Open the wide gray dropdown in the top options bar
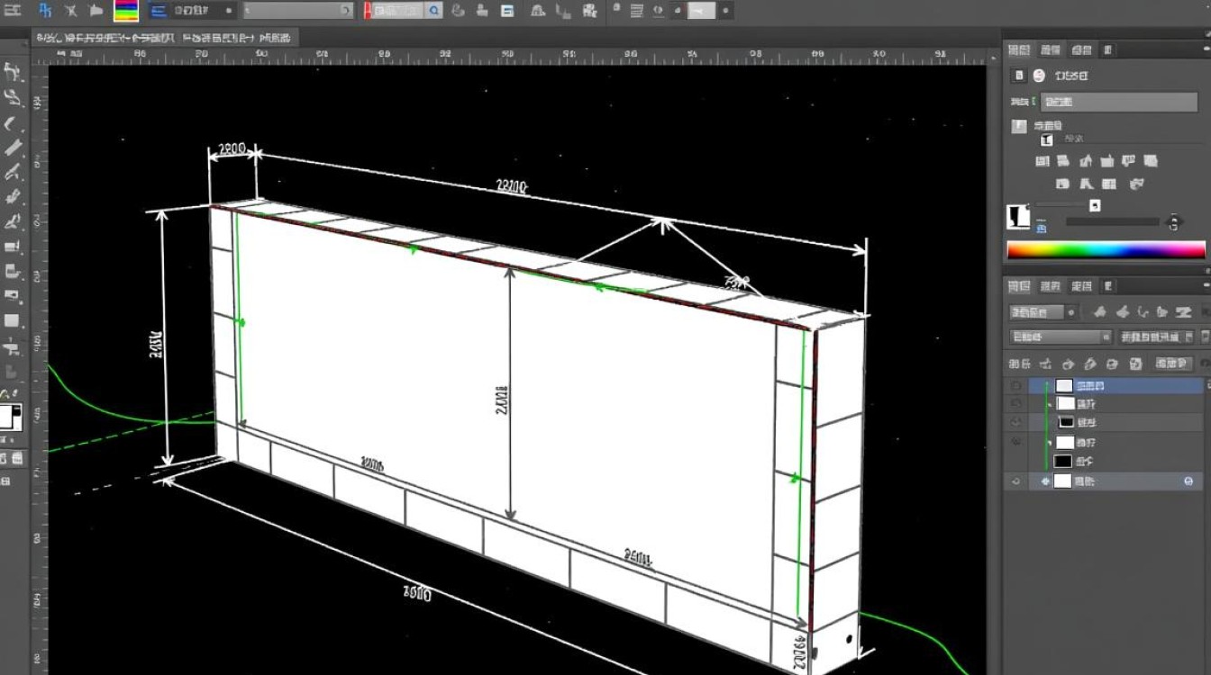Screen dimensions: 1211x675 pos(298,11)
